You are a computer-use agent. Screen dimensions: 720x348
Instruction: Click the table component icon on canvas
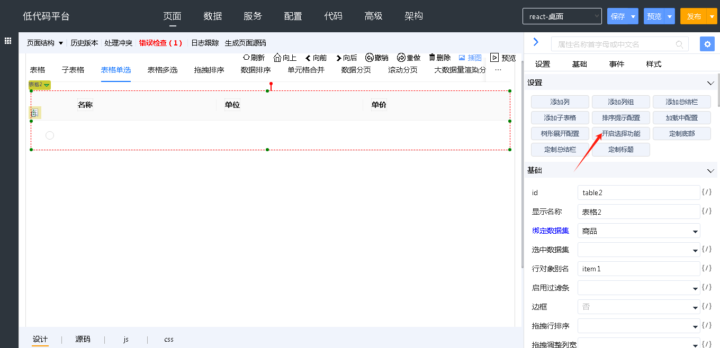(x=34, y=112)
